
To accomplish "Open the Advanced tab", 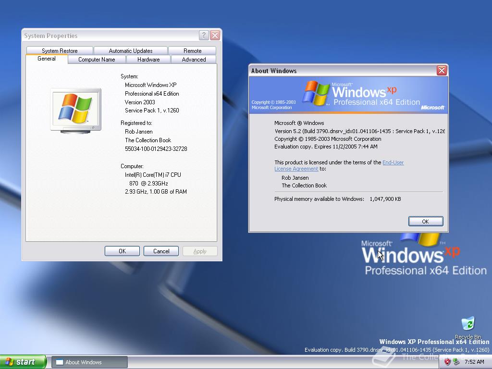I will [194, 59].
